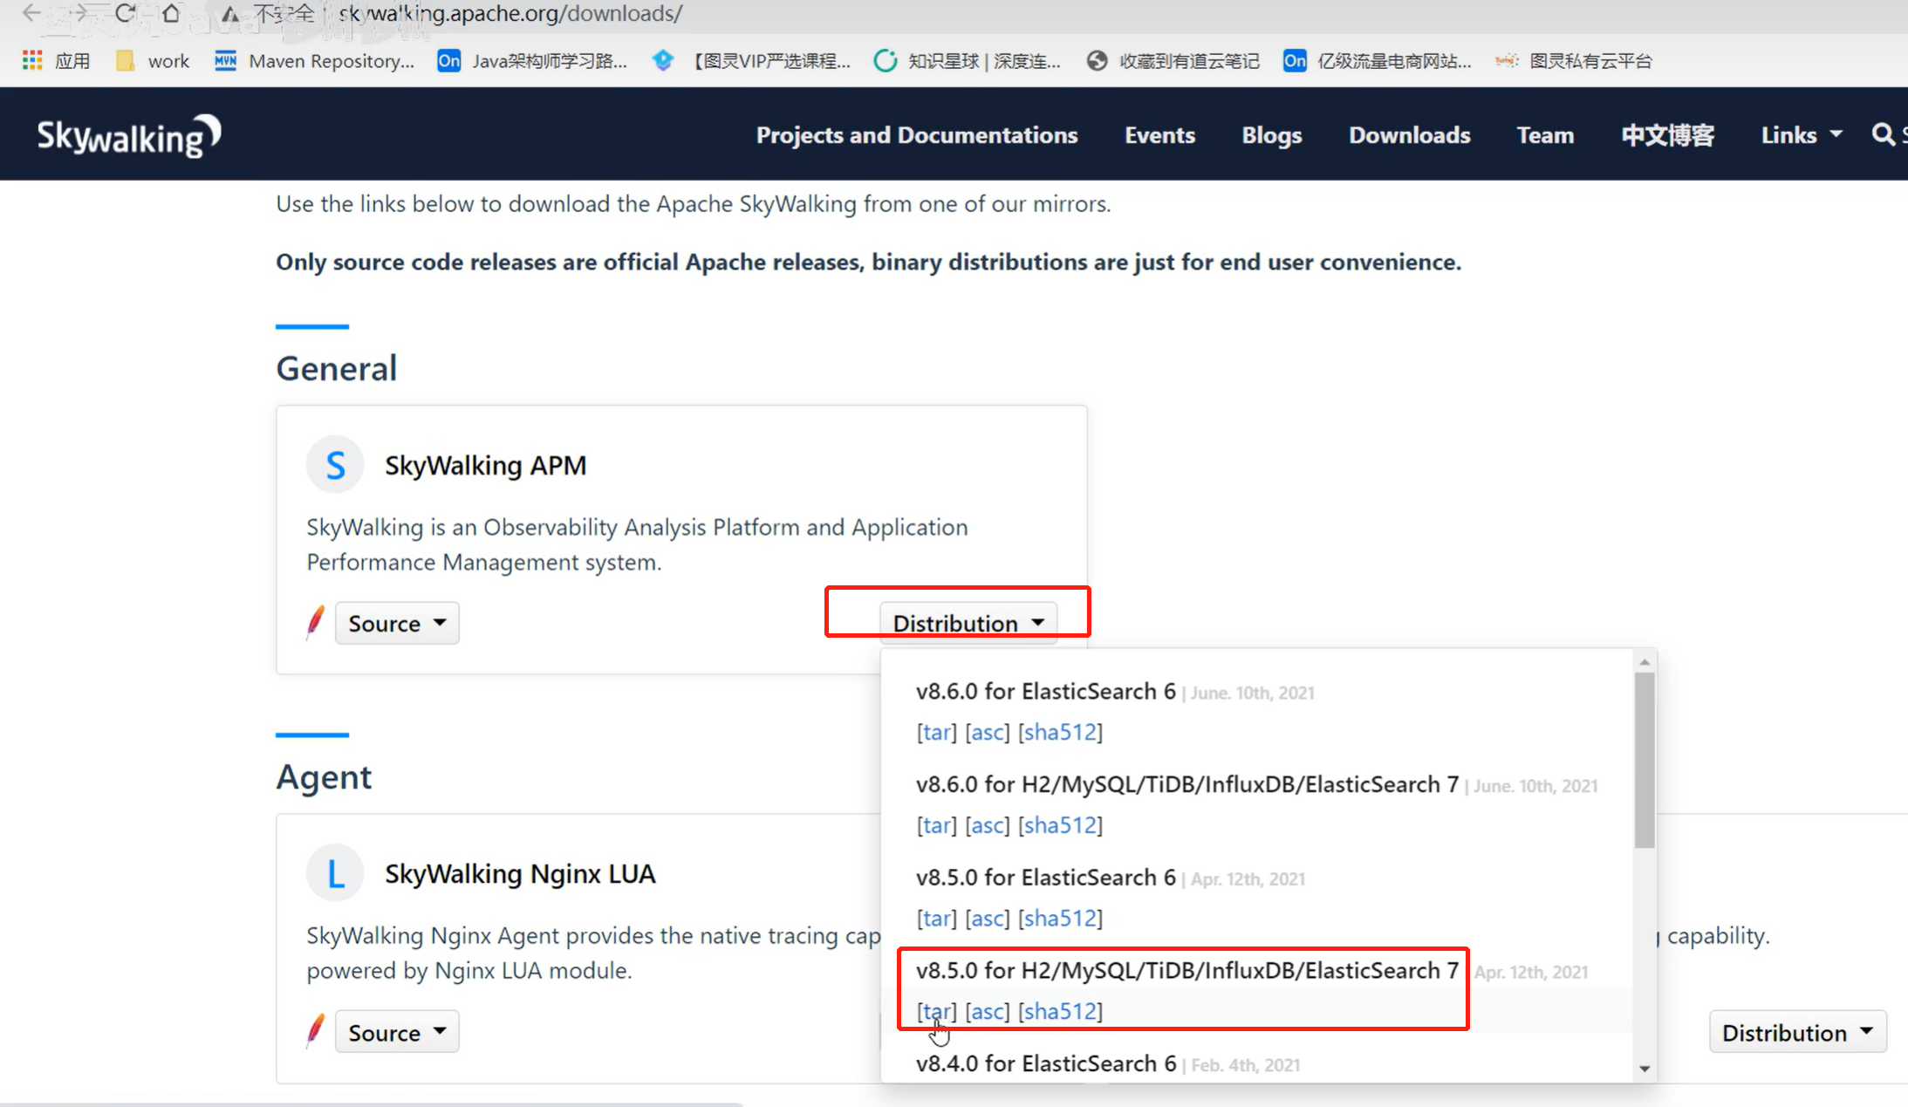Download tar for v8.5.0 H2/MySQL/TiDB
Image resolution: width=1908 pixels, height=1107 pixels.
click(x=937, y=1011)
